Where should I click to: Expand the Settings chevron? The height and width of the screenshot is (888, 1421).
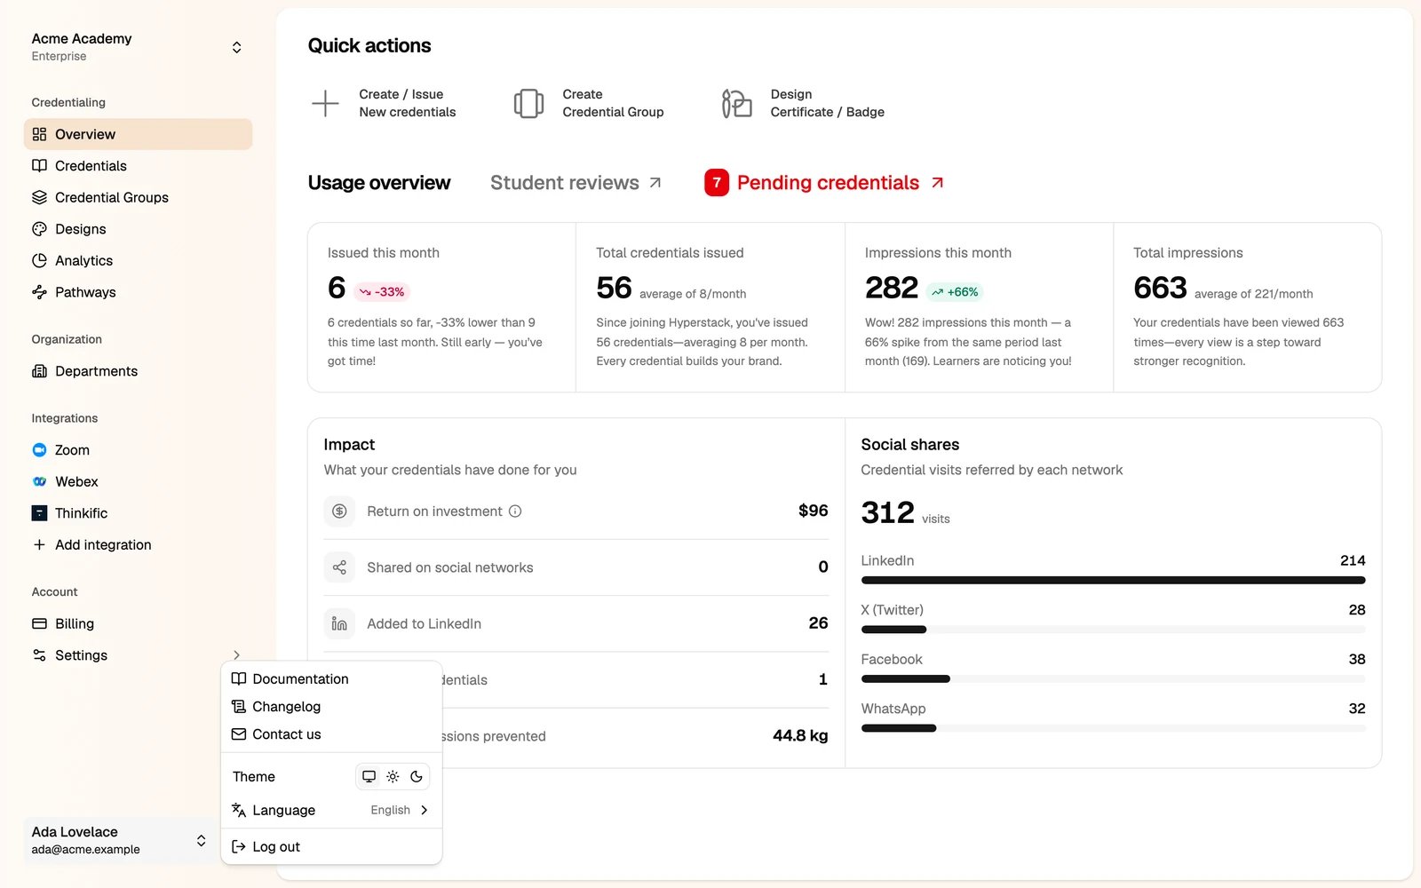236,655
